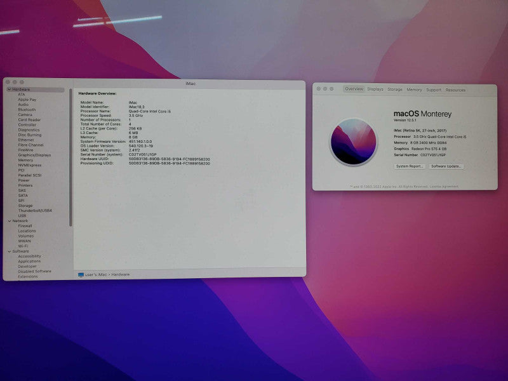
Task: Select Storage in the System Report sidebar
Action: coord(25,206)
